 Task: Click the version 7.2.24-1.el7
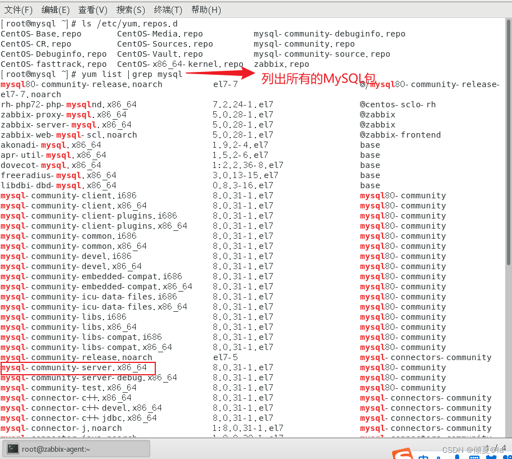pyautogui.click(x=243, y=104)
